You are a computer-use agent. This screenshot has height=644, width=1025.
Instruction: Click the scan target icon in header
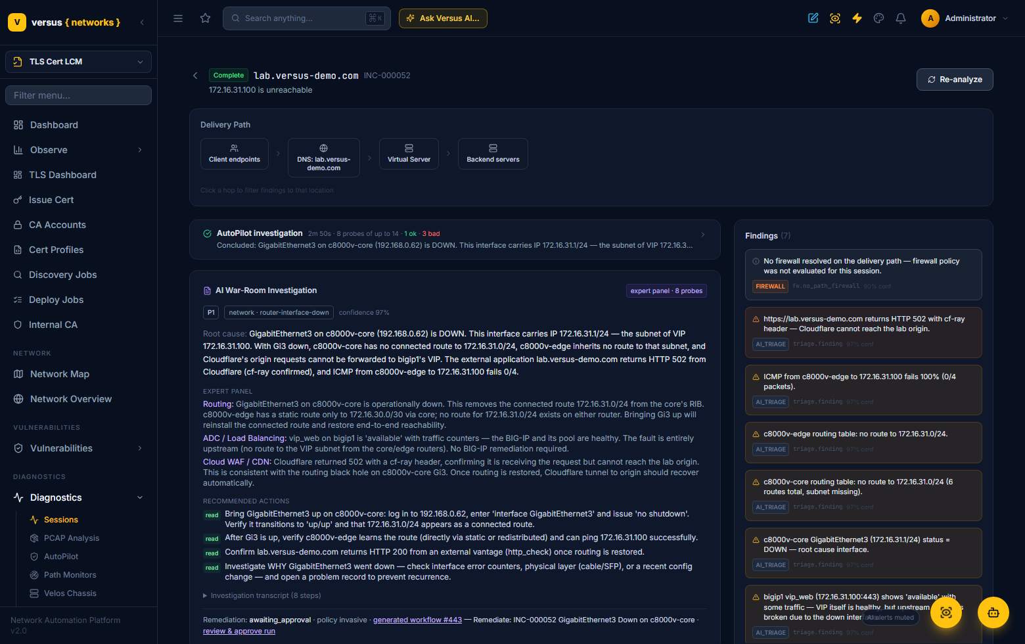pos(835,18)
